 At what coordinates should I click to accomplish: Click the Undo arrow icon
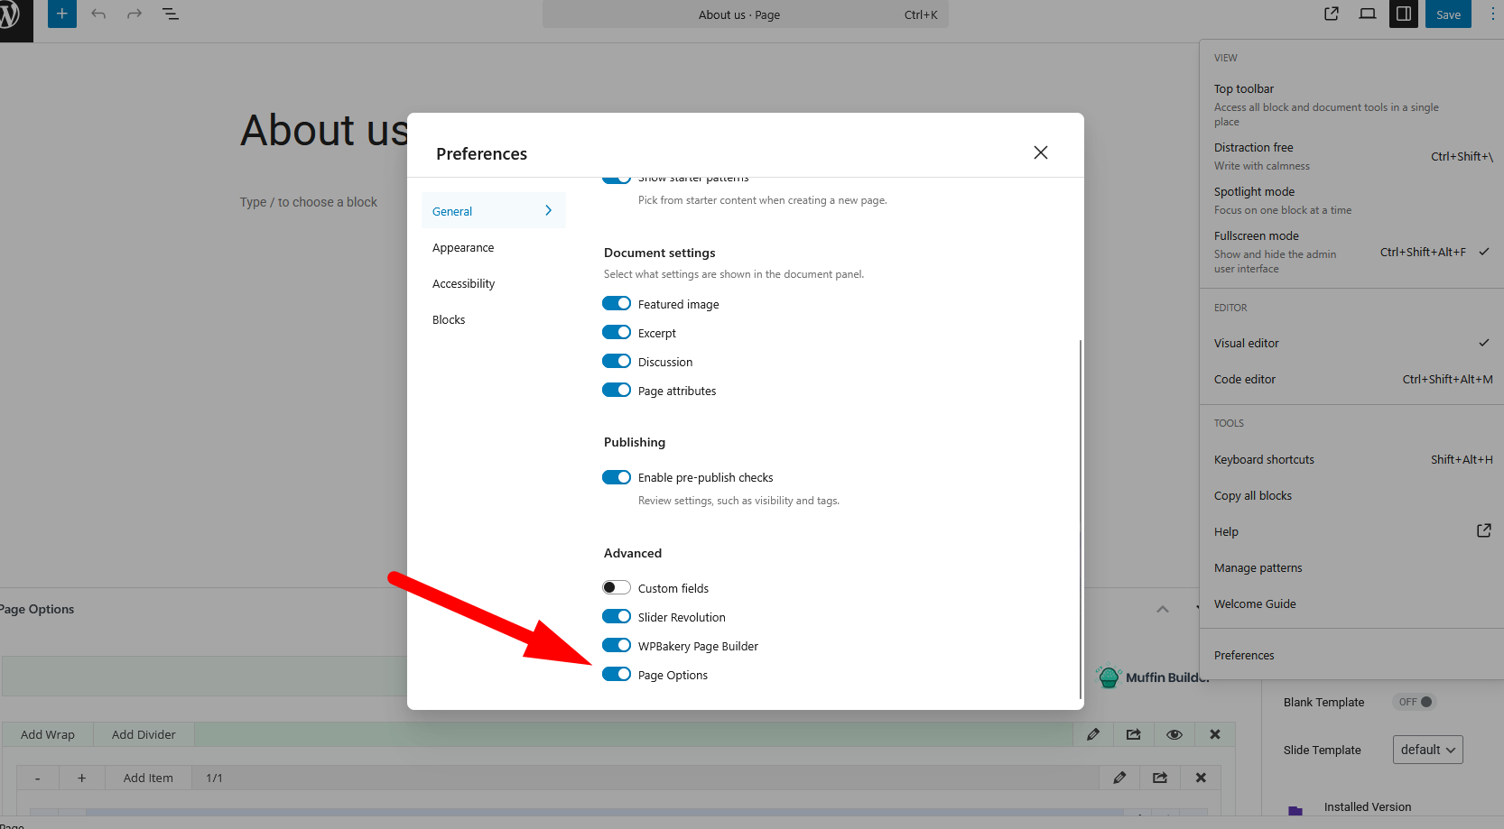click(x=98, y=14)
